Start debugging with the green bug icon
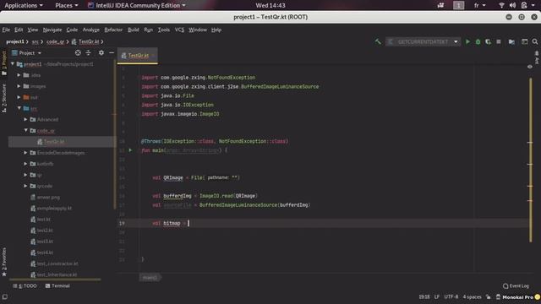The width and height of the screenshot is (541, 304). [478, 41]
